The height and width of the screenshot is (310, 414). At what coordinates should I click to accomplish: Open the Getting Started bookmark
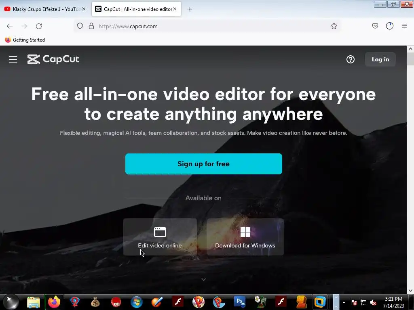coord(25,40)
